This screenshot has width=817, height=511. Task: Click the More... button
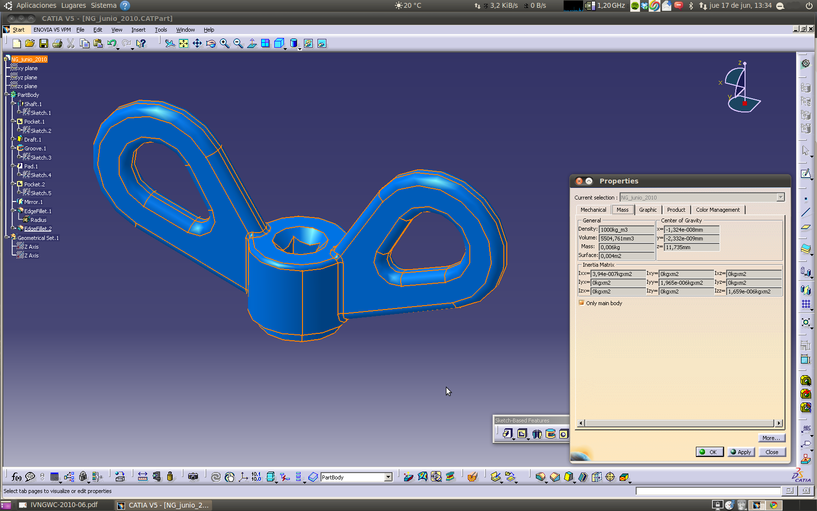pyautogui.click(x=772, y=438)
